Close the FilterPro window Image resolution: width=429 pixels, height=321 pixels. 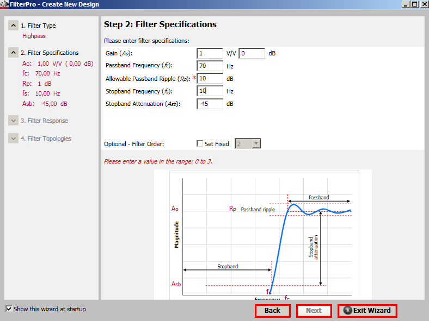(x=424, y=4)
